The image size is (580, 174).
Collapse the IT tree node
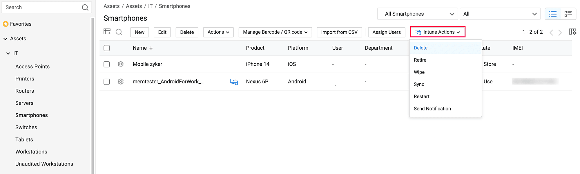8,53
